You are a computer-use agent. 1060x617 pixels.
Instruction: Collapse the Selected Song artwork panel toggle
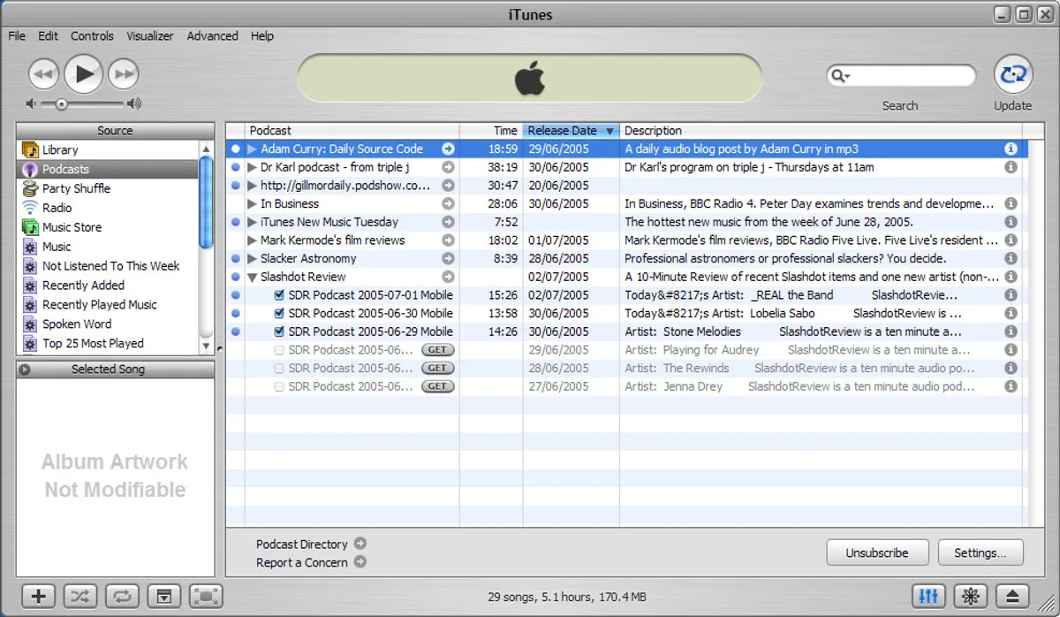[x=25, y=369]
